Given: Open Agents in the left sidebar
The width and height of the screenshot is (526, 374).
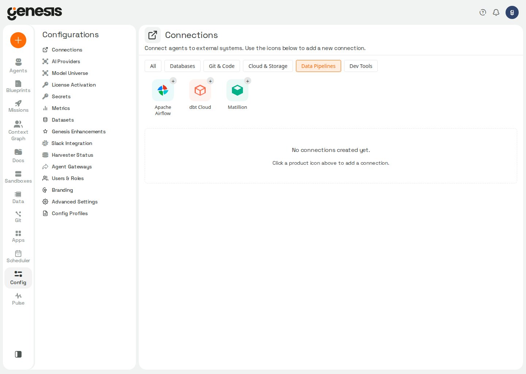Looking at the screenshot, I should 18,66.
